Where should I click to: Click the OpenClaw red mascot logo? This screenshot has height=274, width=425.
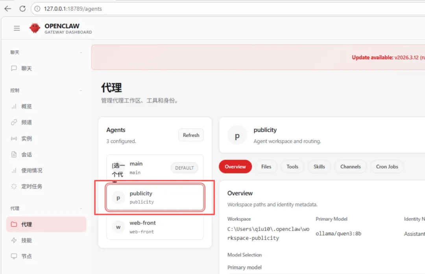click(35, 28)
